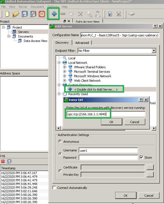This screenshot has width=164, height=204.
Task: Undock the Project panel with the float icon
Action: tap(65, 21)
